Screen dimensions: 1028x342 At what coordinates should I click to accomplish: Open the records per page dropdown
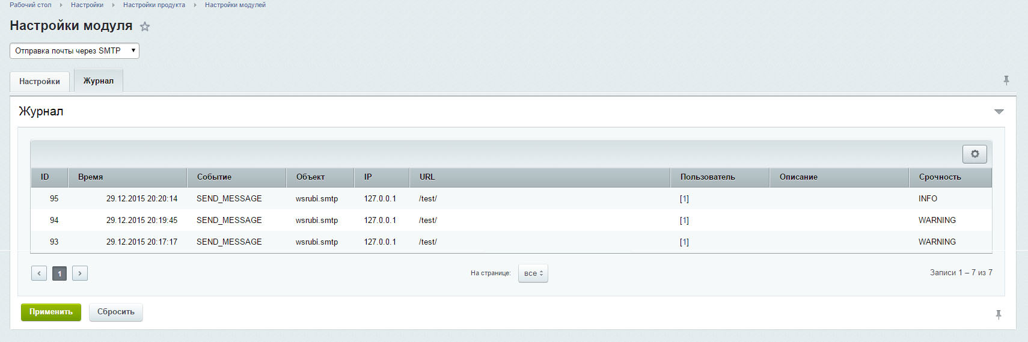(533, 273)
